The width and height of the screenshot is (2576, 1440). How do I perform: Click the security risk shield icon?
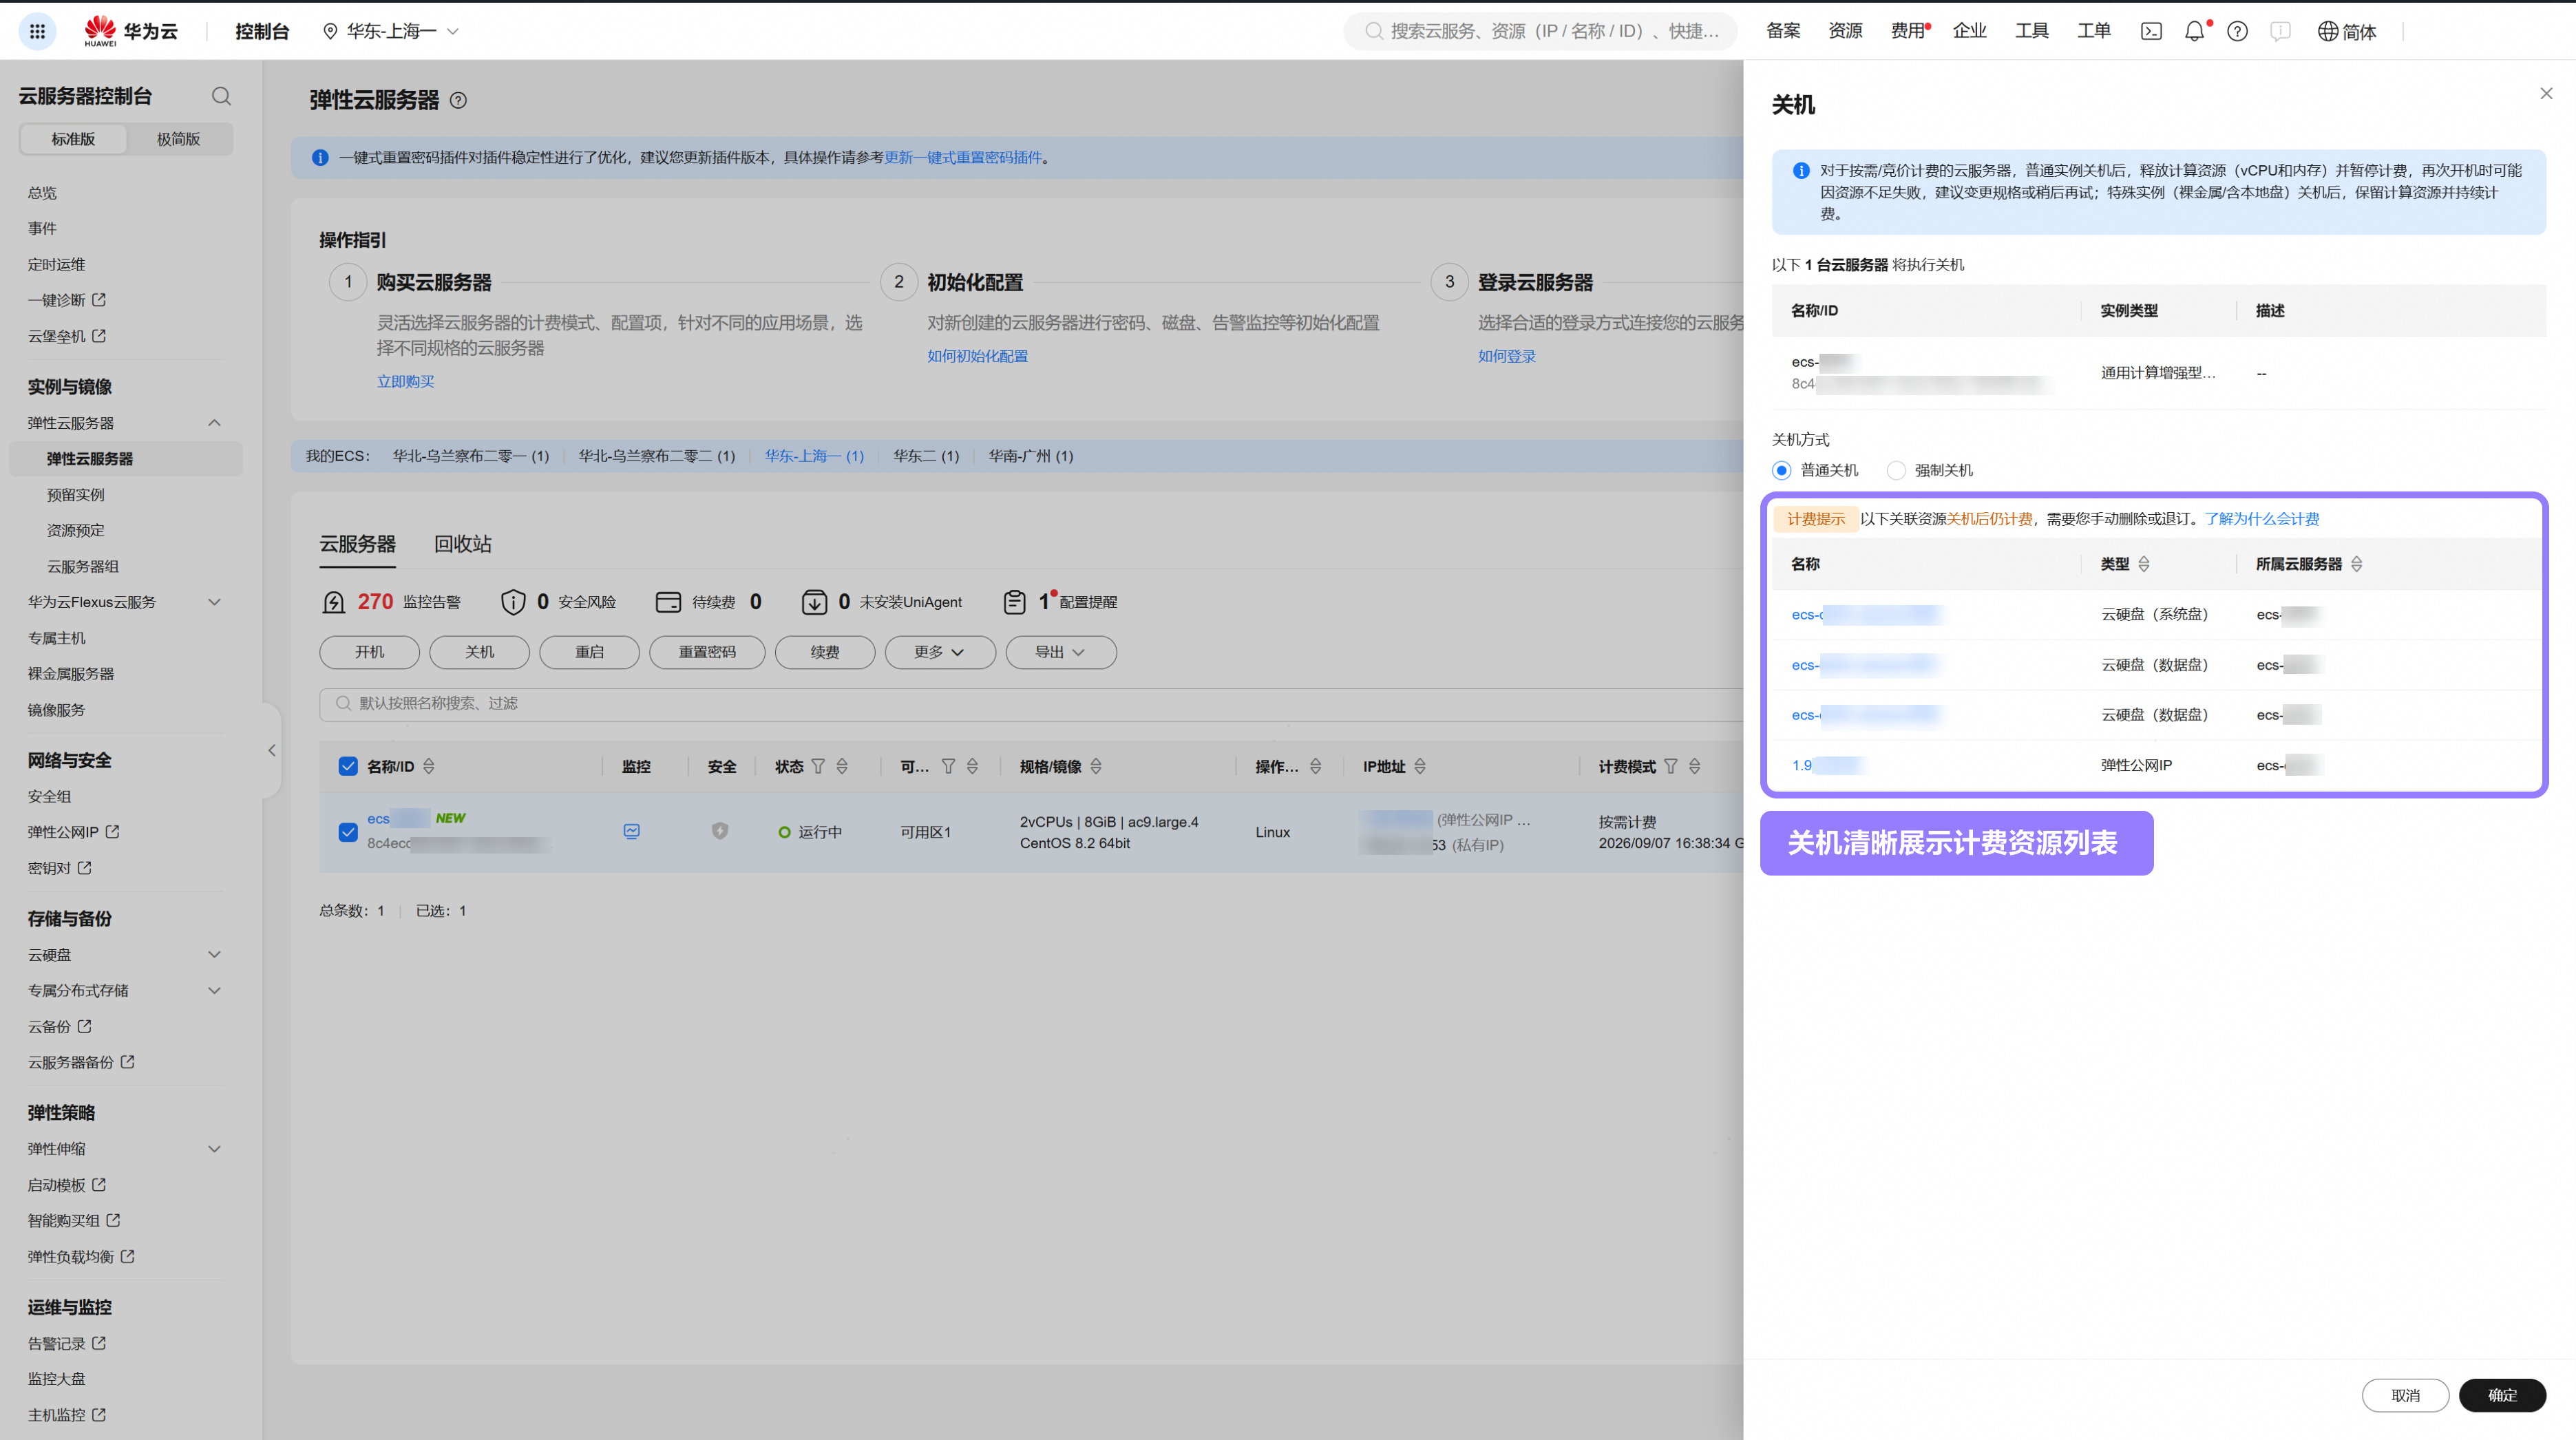[513, 601]
